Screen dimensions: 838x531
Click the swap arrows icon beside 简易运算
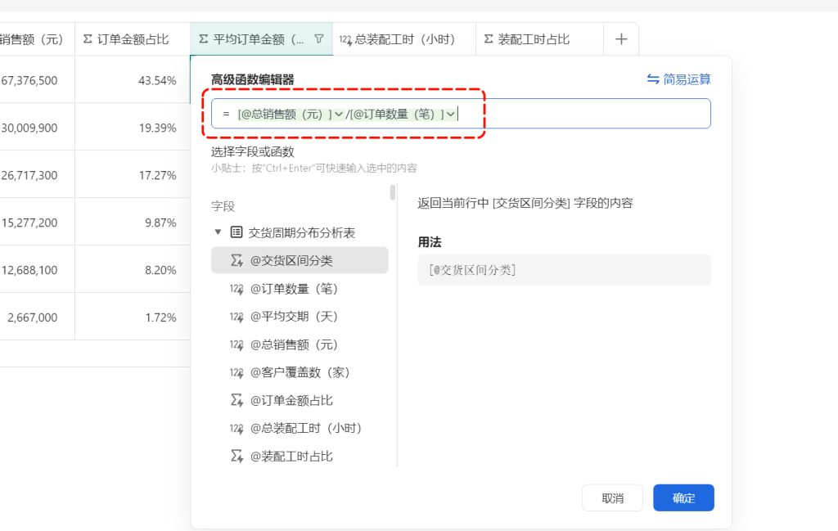coord(653,79)
